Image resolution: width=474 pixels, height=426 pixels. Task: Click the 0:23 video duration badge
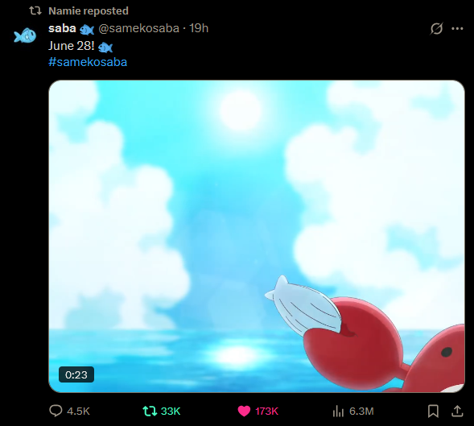pos(76,374)
